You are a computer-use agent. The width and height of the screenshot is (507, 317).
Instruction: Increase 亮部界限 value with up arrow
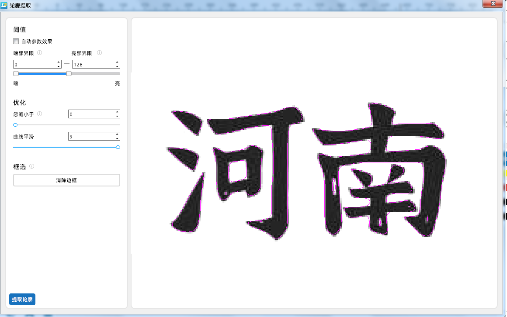117,62
